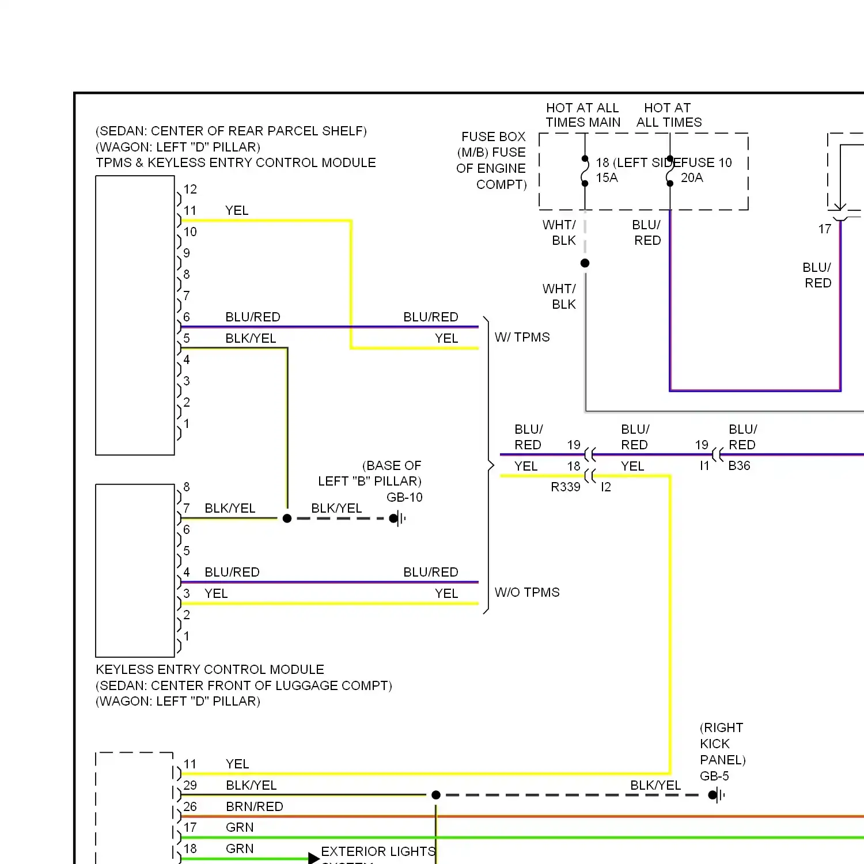Click the 'GB-10' ground label

tap(404, 498)
